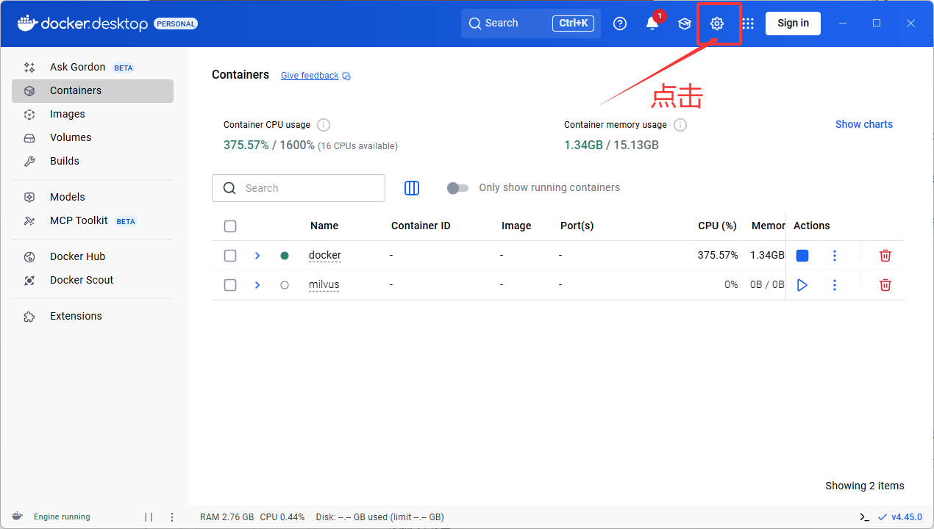Delete the docker container
This screenshot has width=934, height=529.
885,256
